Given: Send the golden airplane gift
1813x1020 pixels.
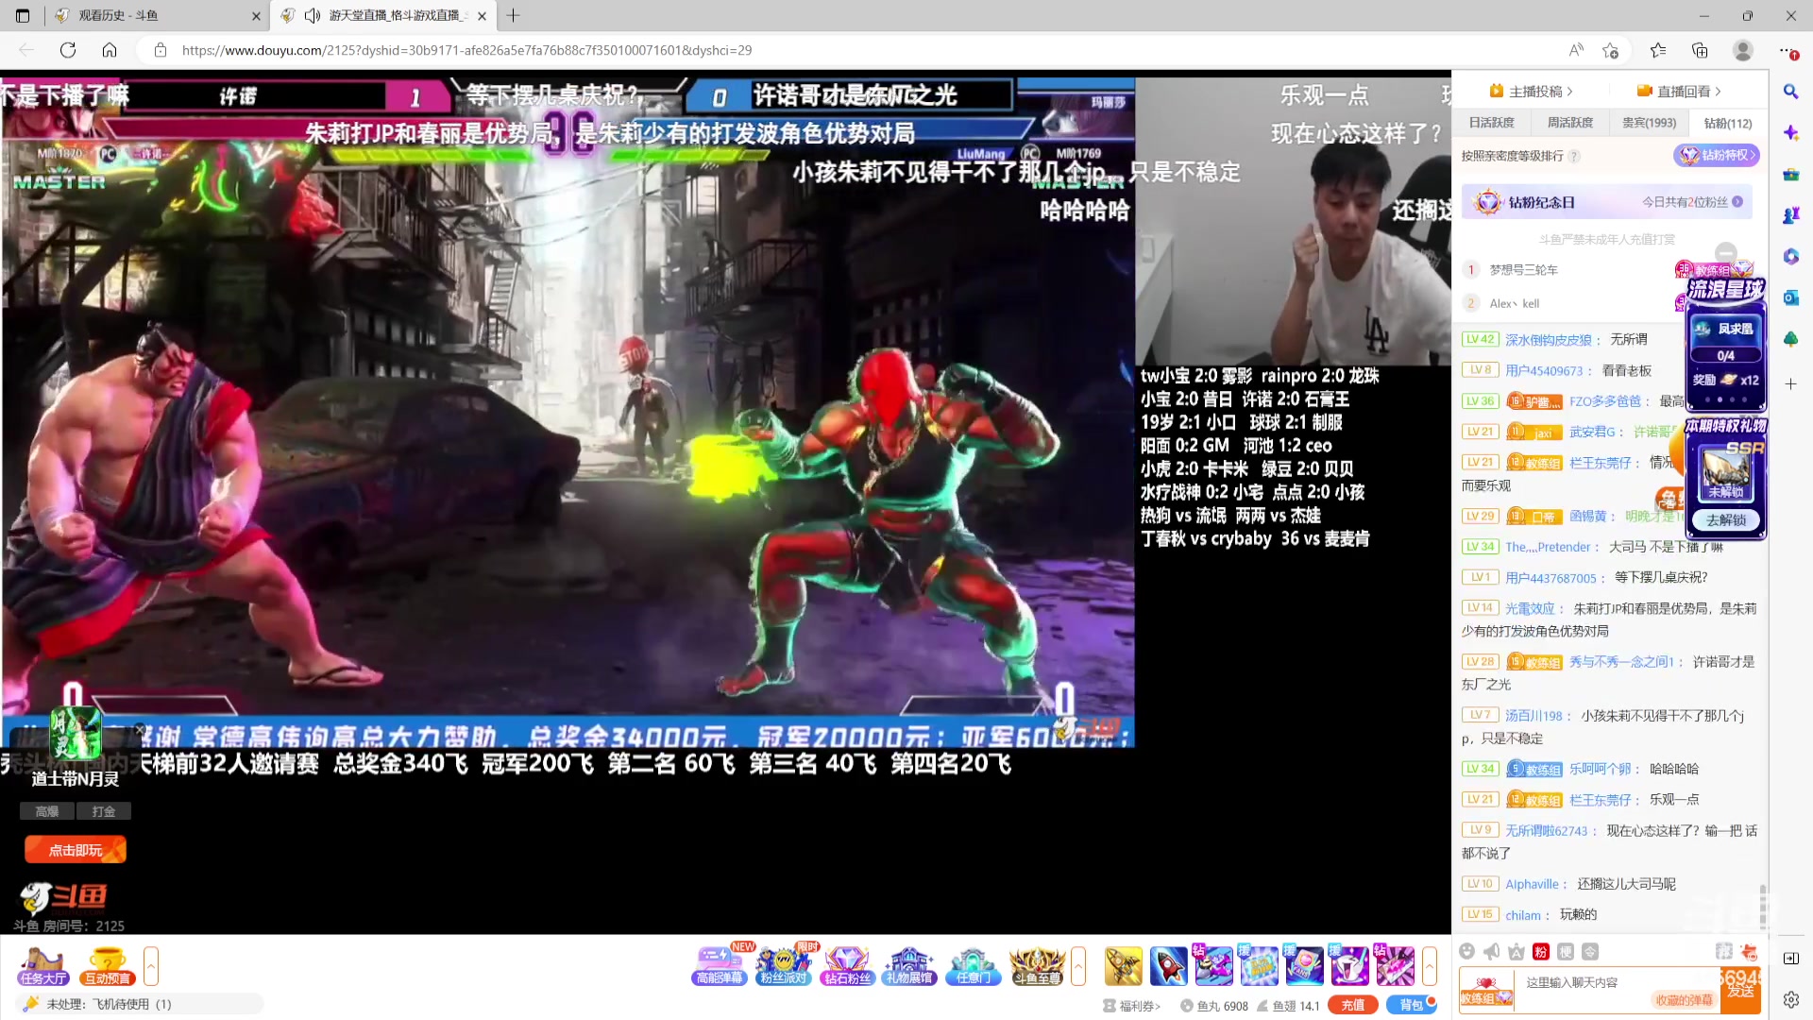Looking at the screenshot, I should tap(1123, 966).
